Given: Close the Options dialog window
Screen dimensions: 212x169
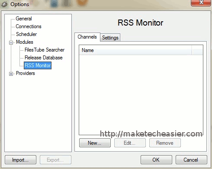Looking at the screenshot, I should click(x=201, y=3).
